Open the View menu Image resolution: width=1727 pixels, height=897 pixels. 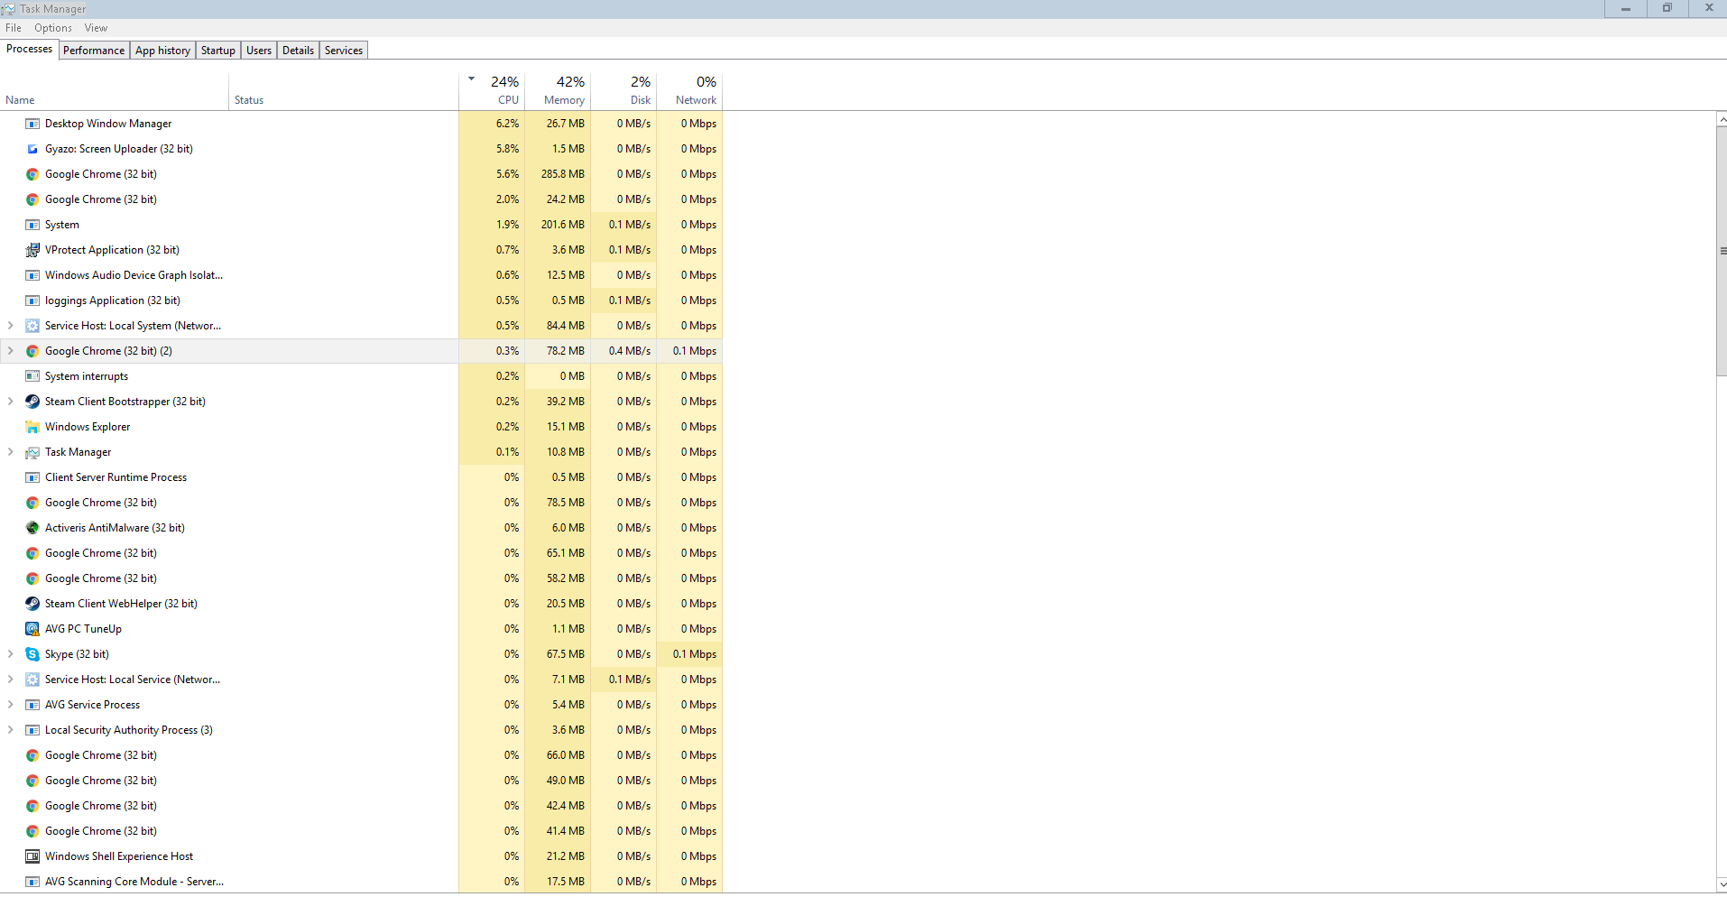tap(97, 28)
